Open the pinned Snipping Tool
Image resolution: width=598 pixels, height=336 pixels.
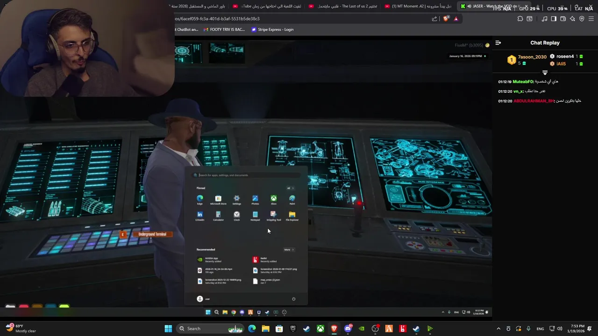(x=274, y=216)
